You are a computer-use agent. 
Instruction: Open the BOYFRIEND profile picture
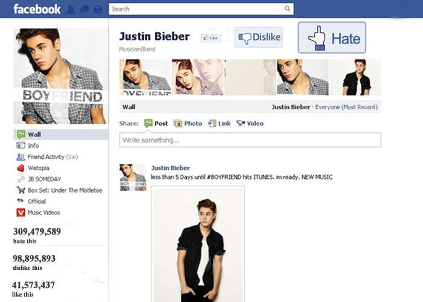tap(60, 76)
